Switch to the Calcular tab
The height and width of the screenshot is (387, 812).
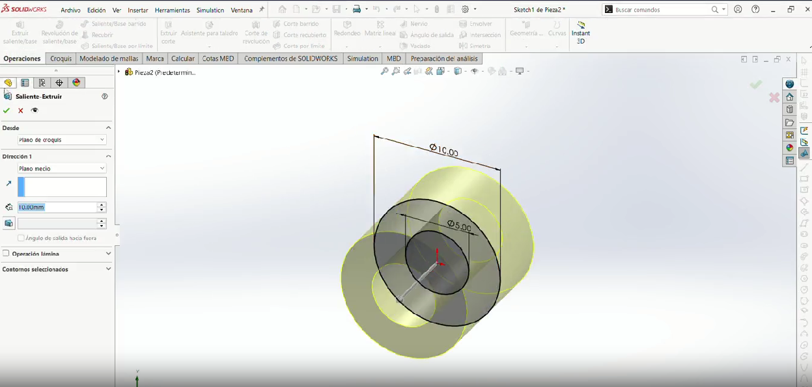coord(183,59)
